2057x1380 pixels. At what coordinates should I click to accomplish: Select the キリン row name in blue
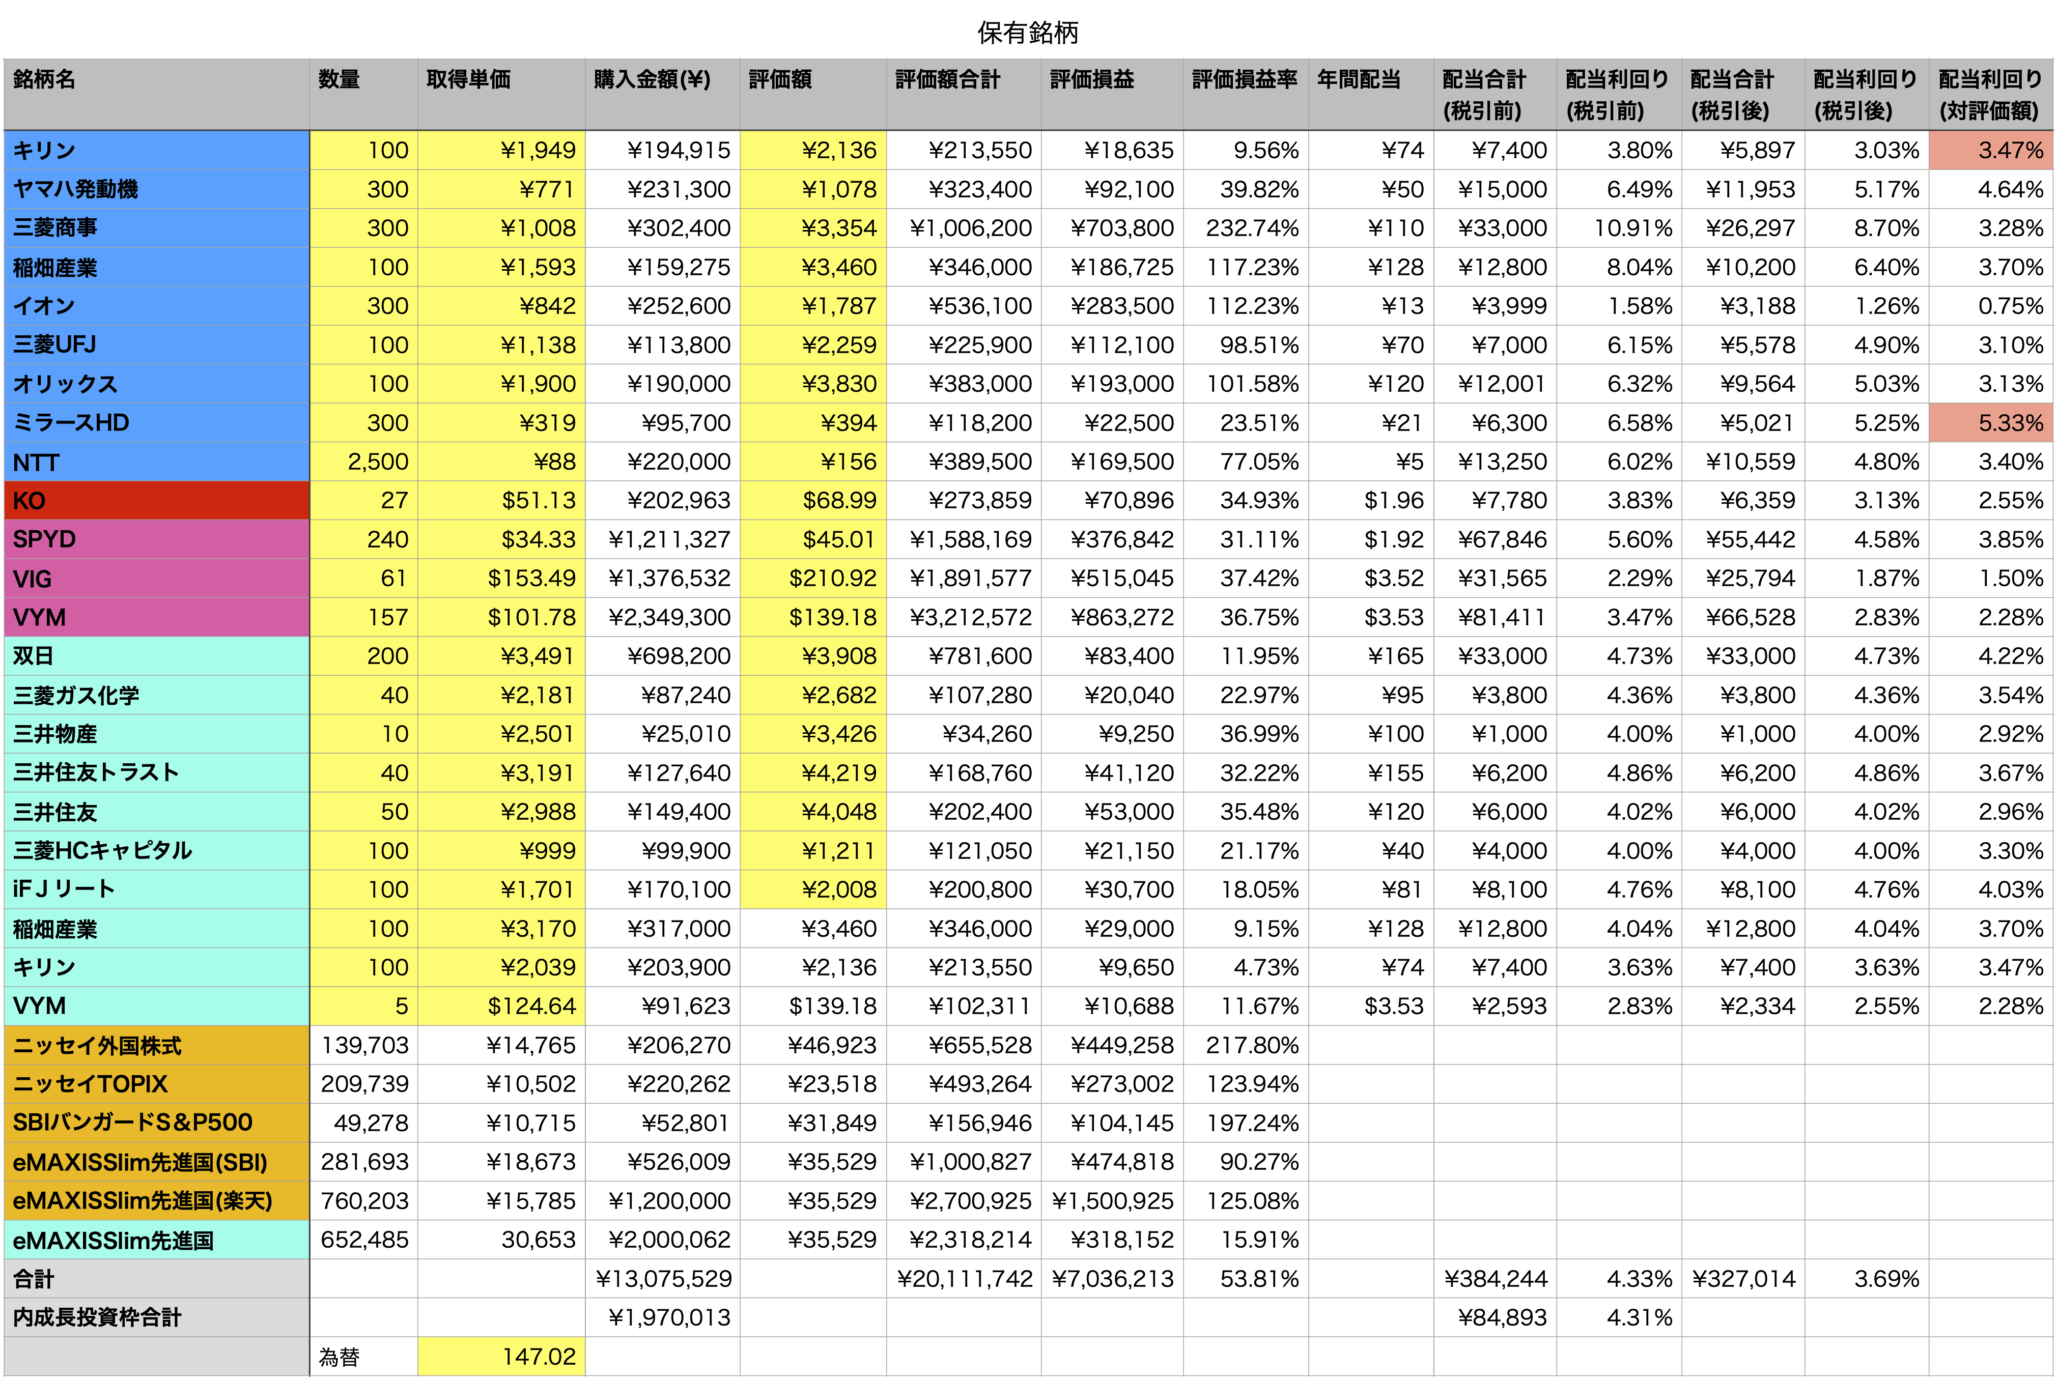click(44, 151)
